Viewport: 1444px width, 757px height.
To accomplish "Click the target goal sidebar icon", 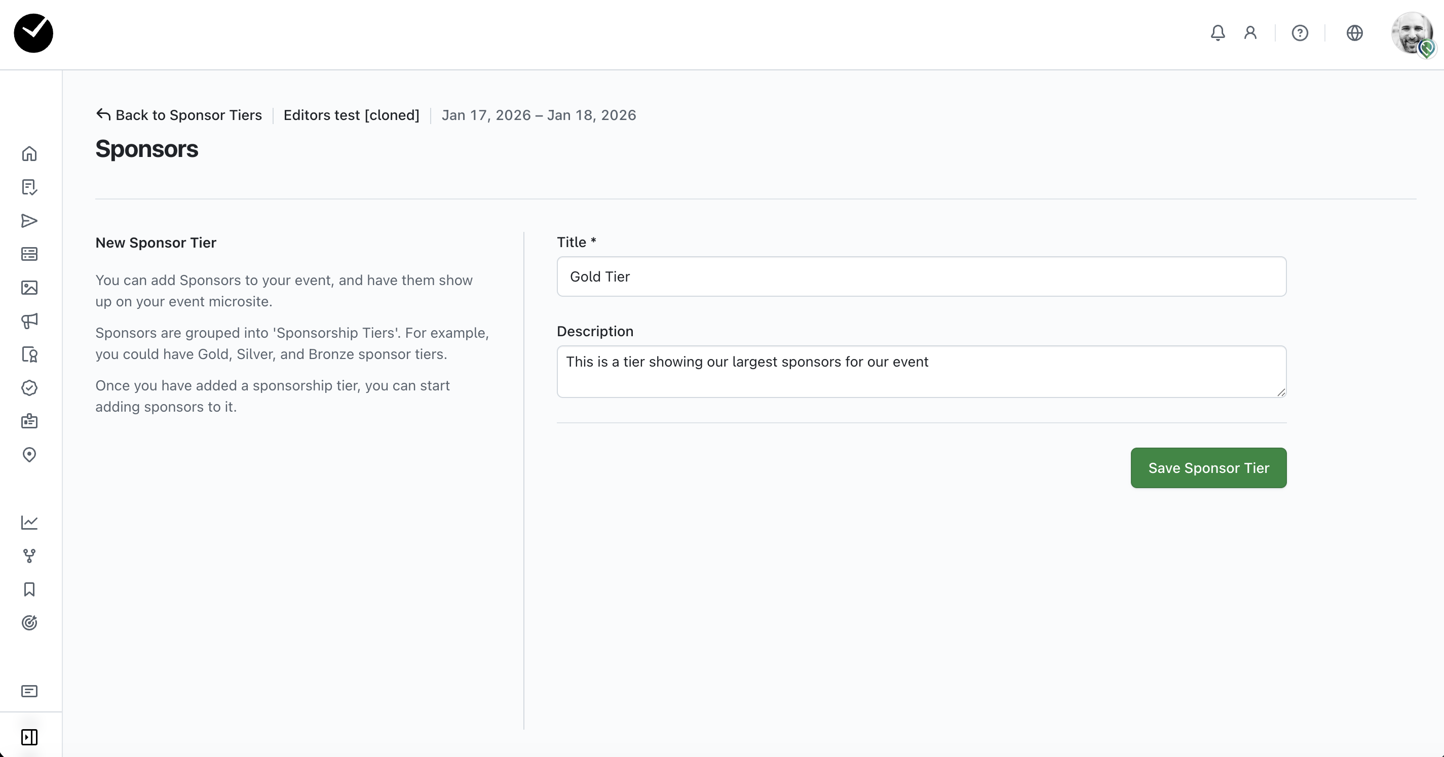I will (x=29, y=622).
